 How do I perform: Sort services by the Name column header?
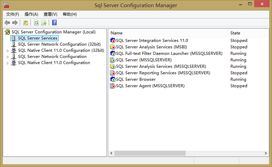point(168,33)
